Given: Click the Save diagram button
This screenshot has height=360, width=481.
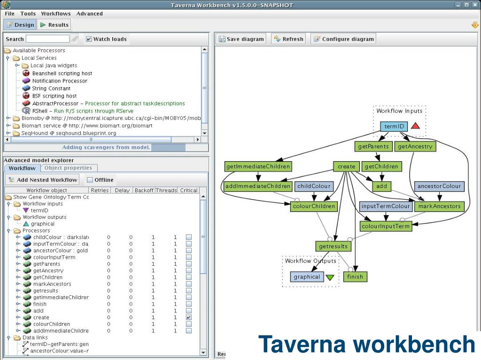Looking at the screenshot, I should tap(241, 39).
